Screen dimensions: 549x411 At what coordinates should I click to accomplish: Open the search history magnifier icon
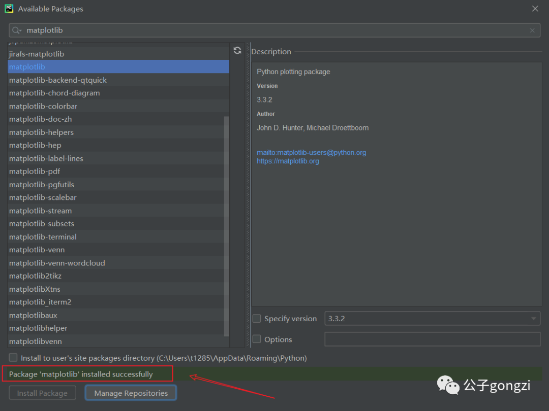coord(17,30)
